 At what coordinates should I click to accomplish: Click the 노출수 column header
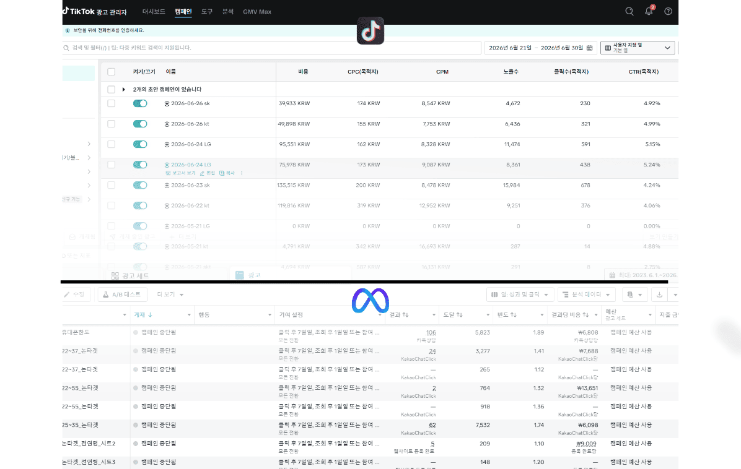(x=511, y=72)
